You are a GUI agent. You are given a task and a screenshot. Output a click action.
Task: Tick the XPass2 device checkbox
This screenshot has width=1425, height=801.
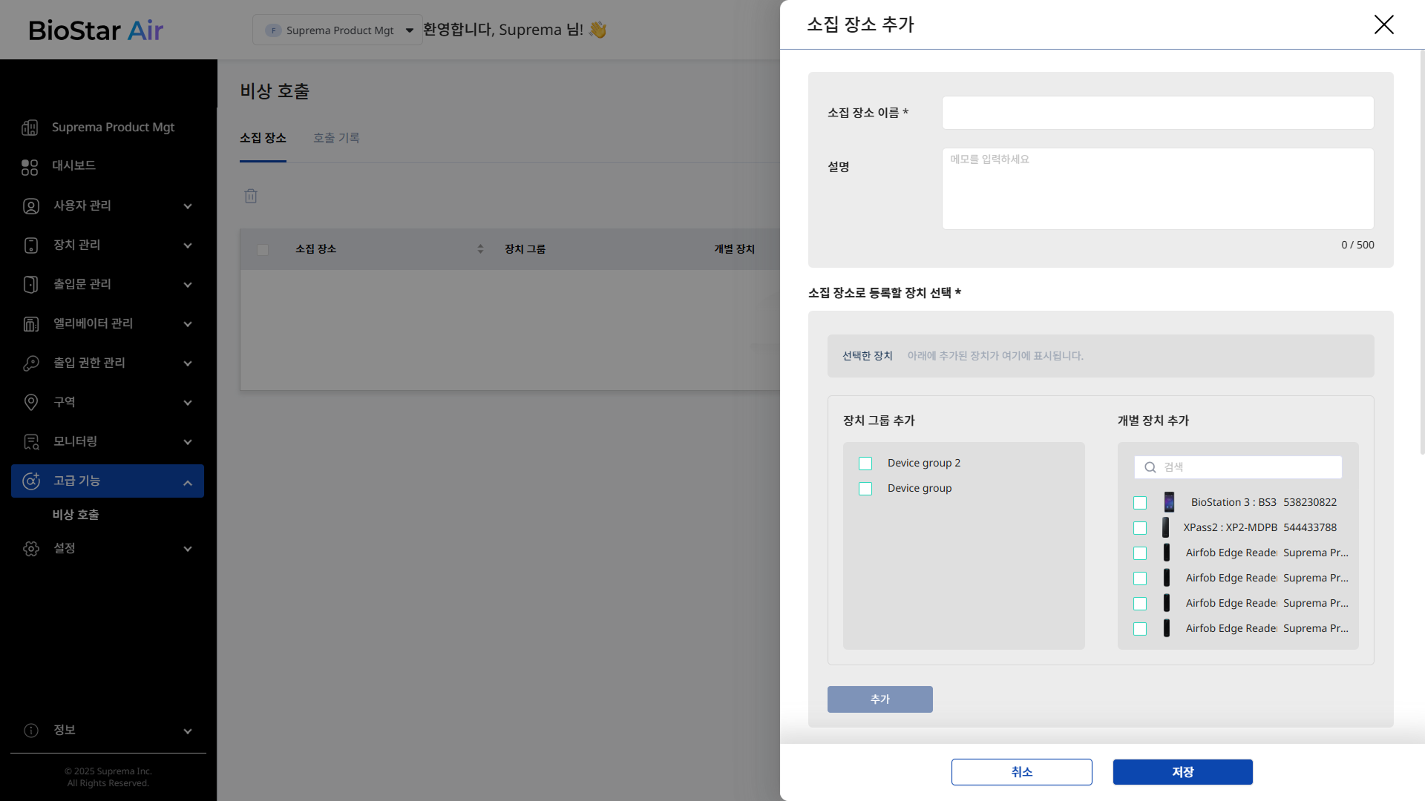point(1140,528)
